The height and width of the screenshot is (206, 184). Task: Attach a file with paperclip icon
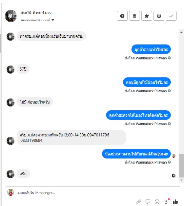[x=139, y=202]
